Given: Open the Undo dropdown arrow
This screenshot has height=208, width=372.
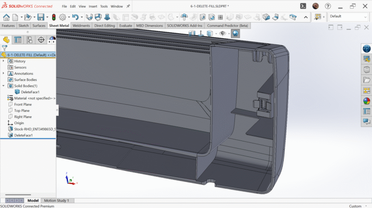Looking at the screenshot, I should pos(81,17).
